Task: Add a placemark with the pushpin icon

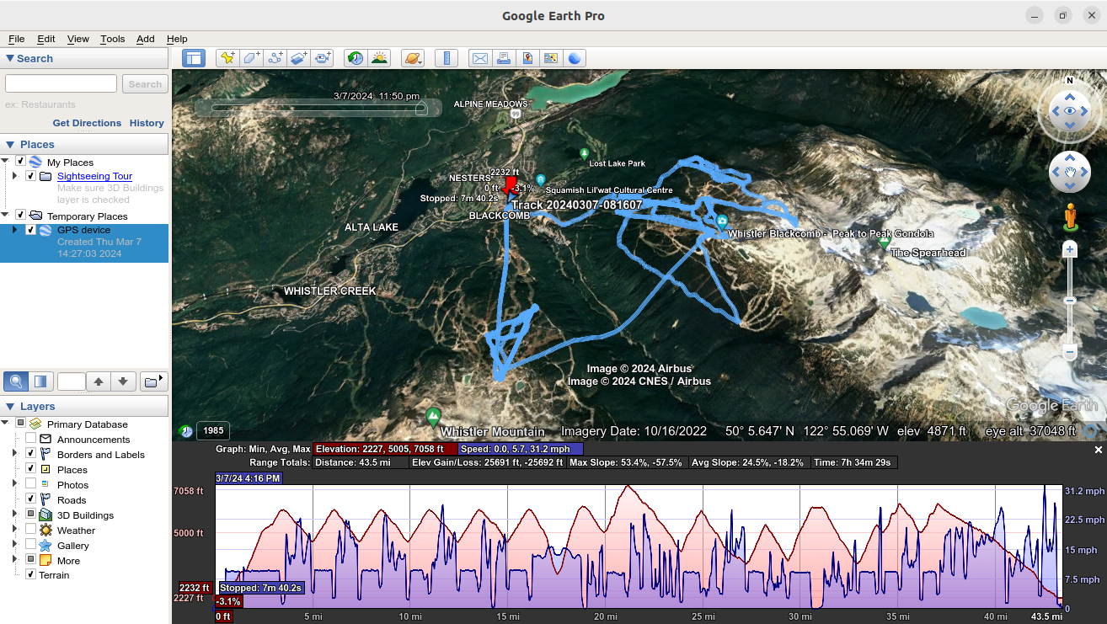Action: point(227,58)
